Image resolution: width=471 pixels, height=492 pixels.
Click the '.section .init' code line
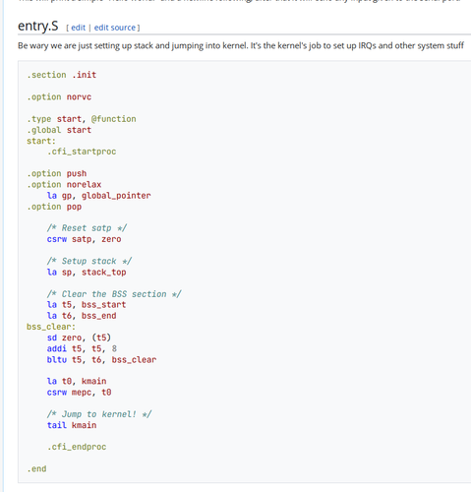click(62, 75)
